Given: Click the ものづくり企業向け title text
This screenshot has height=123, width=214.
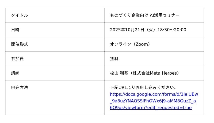Looking at the screenshot, I should 129,15.
